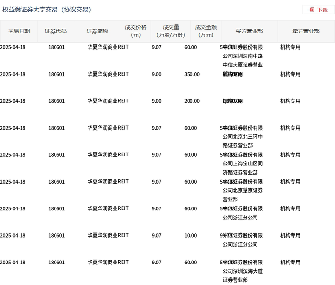Viewport: 335px width, 285px height.
Task: Select the 交易日期 column header
Action: [19, 31]
